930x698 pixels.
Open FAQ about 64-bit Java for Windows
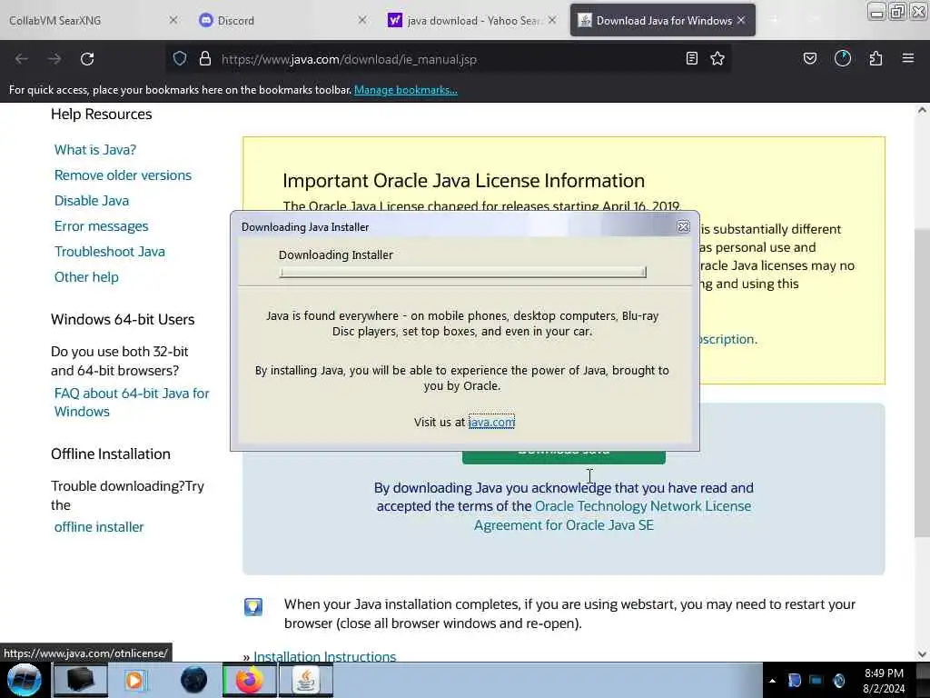[132, 403]
